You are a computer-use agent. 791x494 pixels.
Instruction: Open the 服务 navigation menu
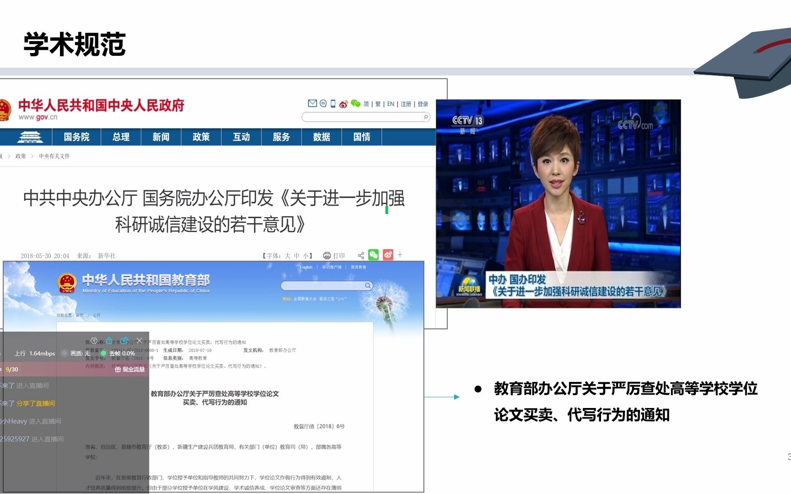281,137
